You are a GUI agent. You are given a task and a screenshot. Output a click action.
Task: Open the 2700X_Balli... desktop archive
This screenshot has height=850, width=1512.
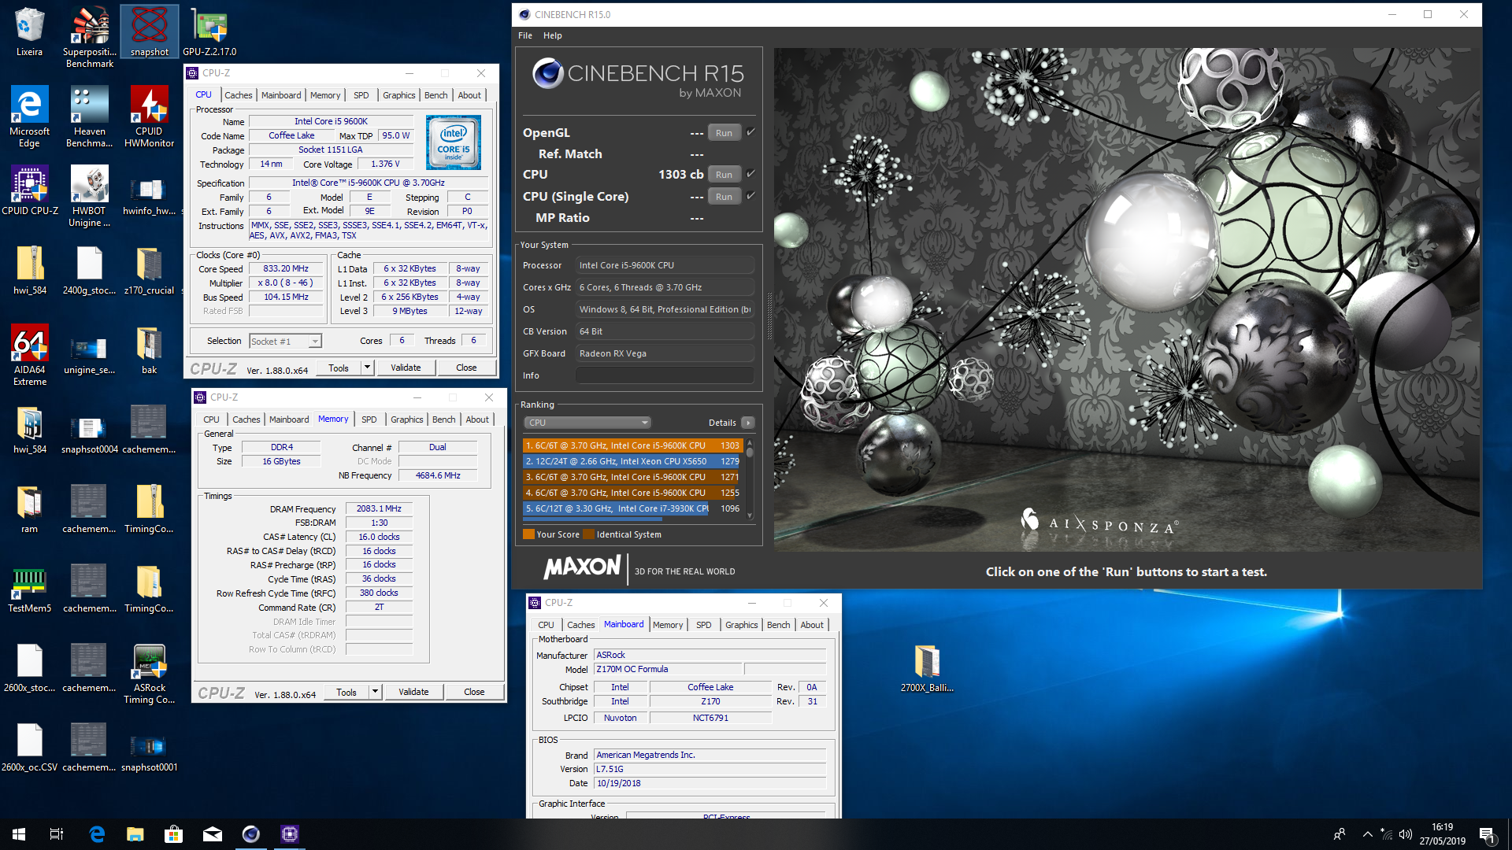pos(927,667)
